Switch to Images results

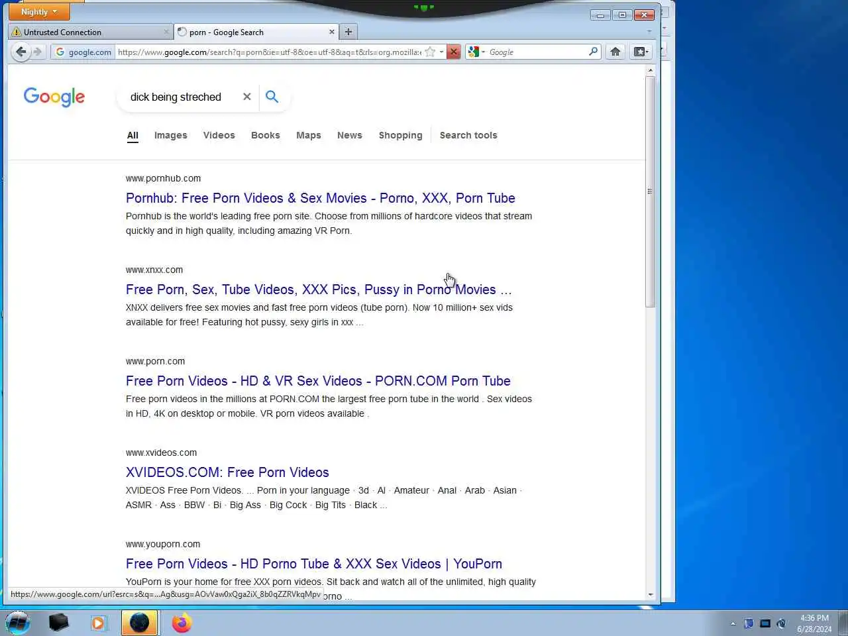[x=171, y=135]
